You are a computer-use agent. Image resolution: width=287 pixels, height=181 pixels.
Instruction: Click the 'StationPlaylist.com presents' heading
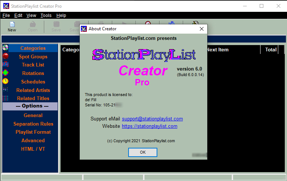pyautogui.click(x=144, y=38)
